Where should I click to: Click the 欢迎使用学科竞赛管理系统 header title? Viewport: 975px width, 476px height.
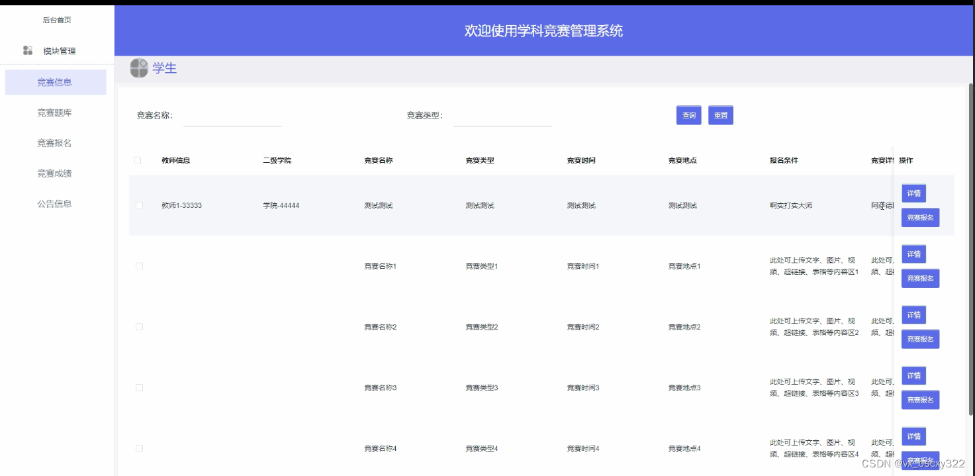(543, 30)
